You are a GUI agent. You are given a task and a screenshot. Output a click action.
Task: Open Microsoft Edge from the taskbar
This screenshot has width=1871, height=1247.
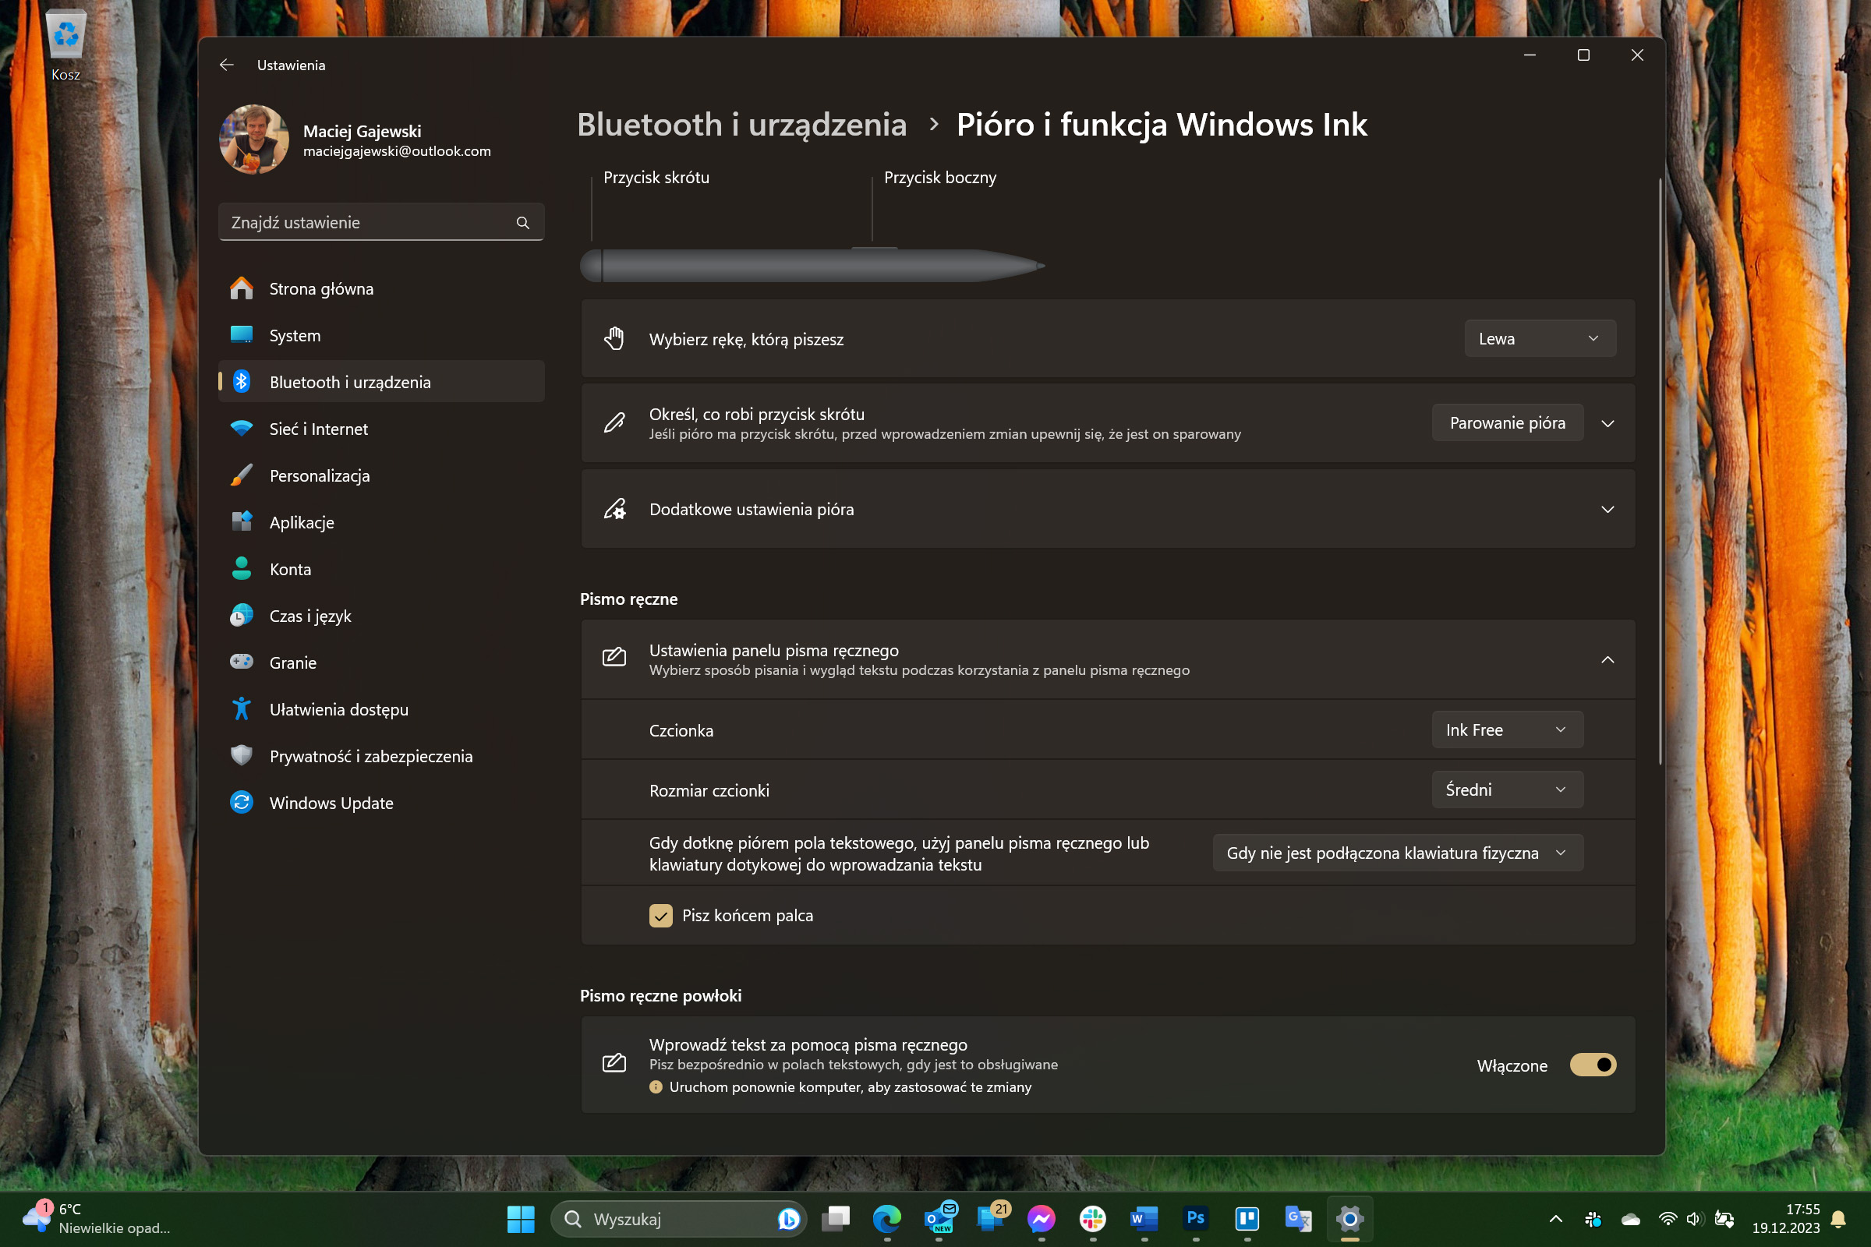(x=887, y=1219)
